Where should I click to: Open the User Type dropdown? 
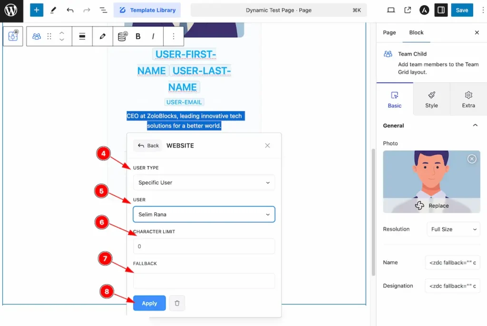coord(204,182)
